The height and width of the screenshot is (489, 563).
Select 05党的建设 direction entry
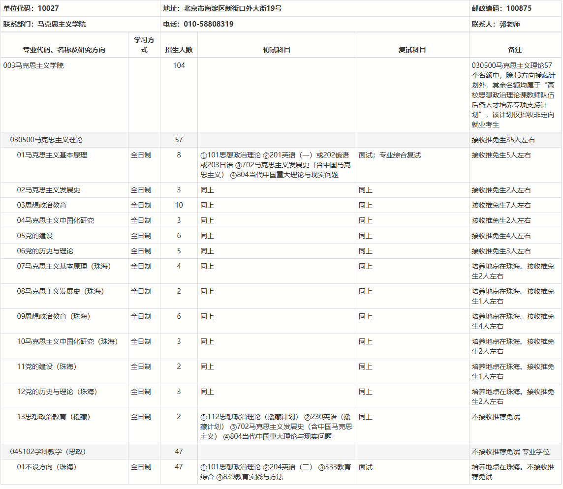point(35,236)
